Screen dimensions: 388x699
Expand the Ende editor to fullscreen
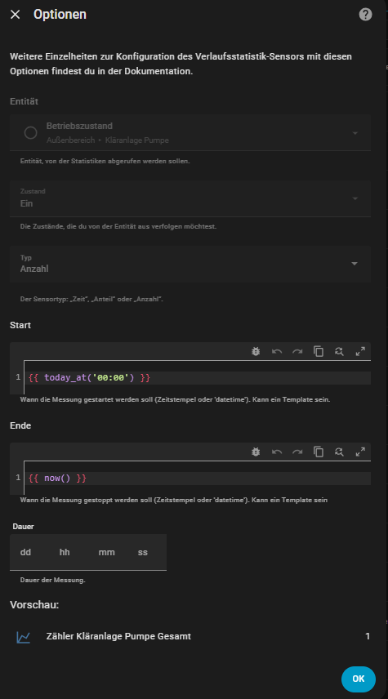point(360,452)
